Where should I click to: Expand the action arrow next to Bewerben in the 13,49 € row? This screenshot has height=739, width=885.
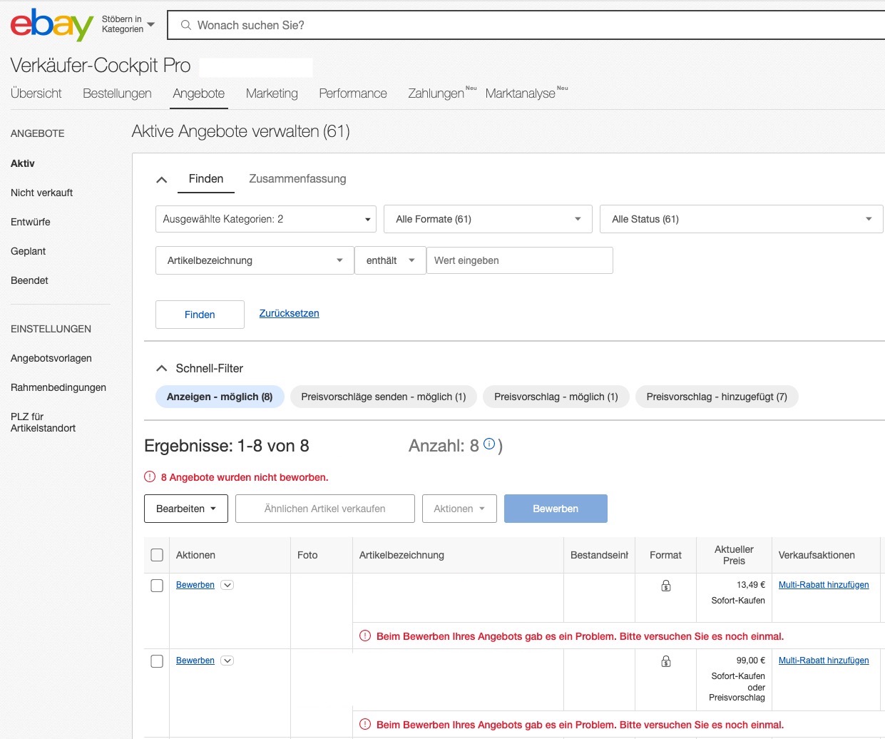[x=227, y=585]
